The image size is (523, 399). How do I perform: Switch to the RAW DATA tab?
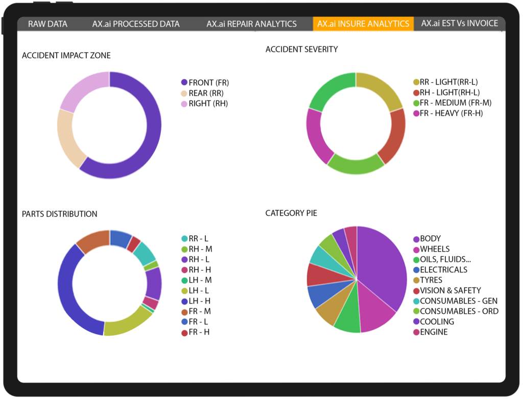click(x=47, y=24)
